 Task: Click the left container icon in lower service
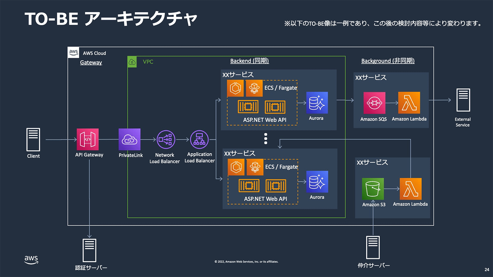pos(249,186)
